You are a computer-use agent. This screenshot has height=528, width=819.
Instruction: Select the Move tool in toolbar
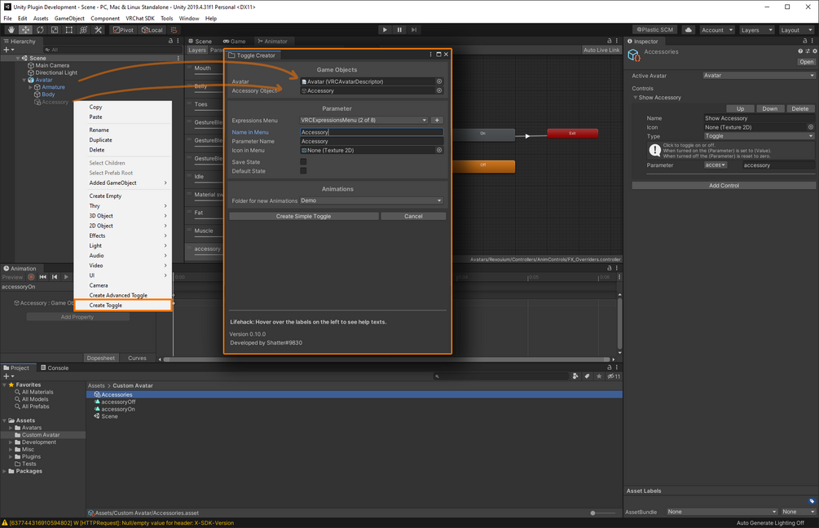point(25,30)
